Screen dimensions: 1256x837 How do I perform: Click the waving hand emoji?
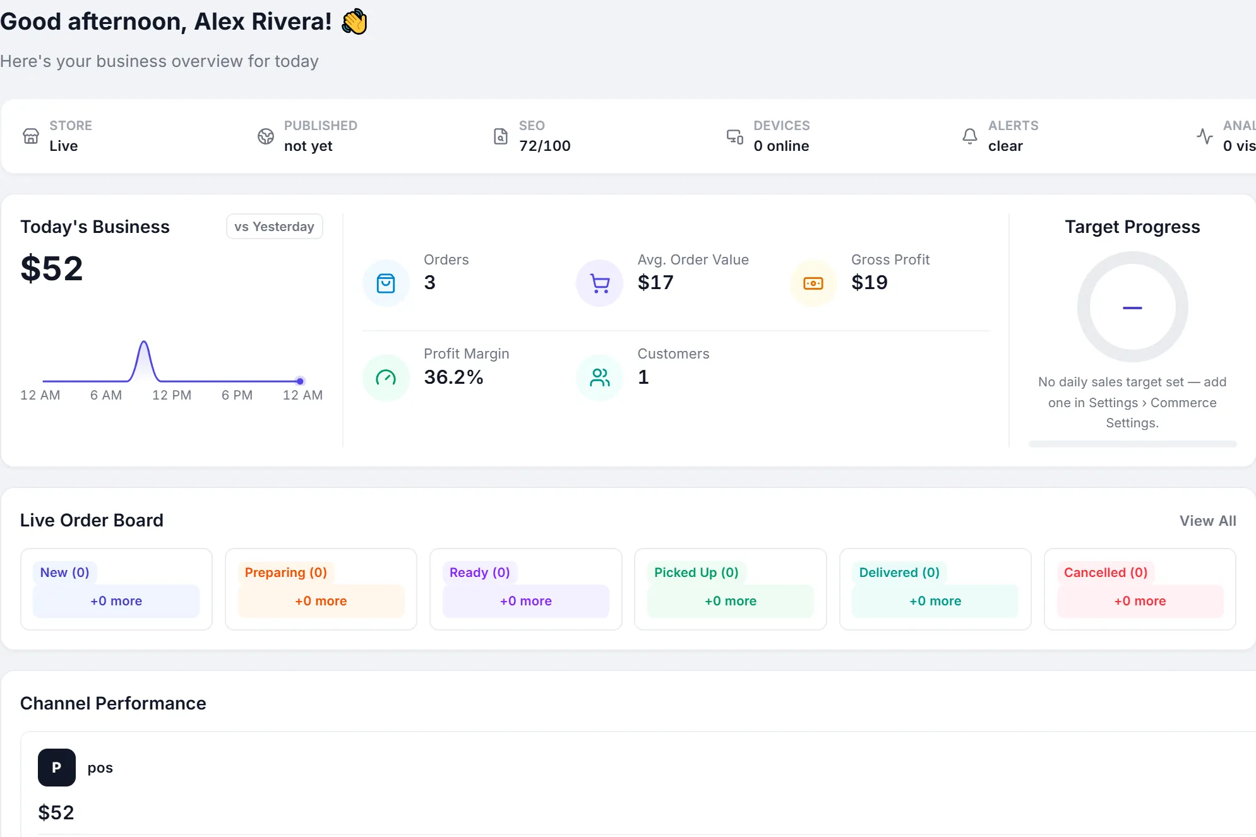click(354, 21)
